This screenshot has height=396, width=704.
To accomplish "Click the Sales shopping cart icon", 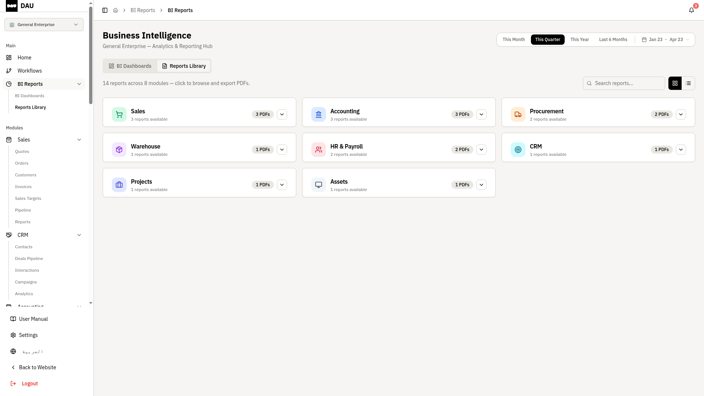I will [x=119, y=114].
